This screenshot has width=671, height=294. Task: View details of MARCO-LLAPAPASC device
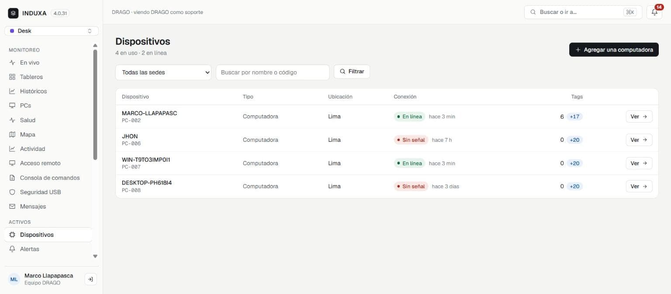coord(639,116)
